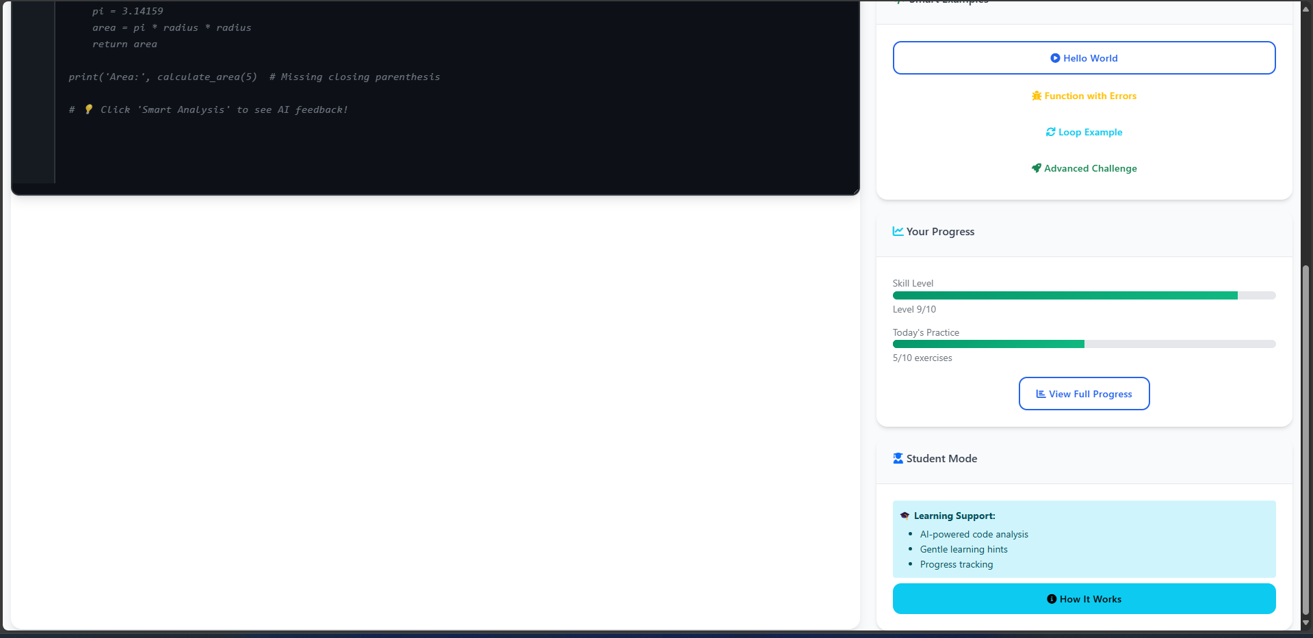Image resolution: width=1313 pixels, height=638 pixels.
Task: Click the 'Smart Analysis' hint comment line
Action: point(209,109)
